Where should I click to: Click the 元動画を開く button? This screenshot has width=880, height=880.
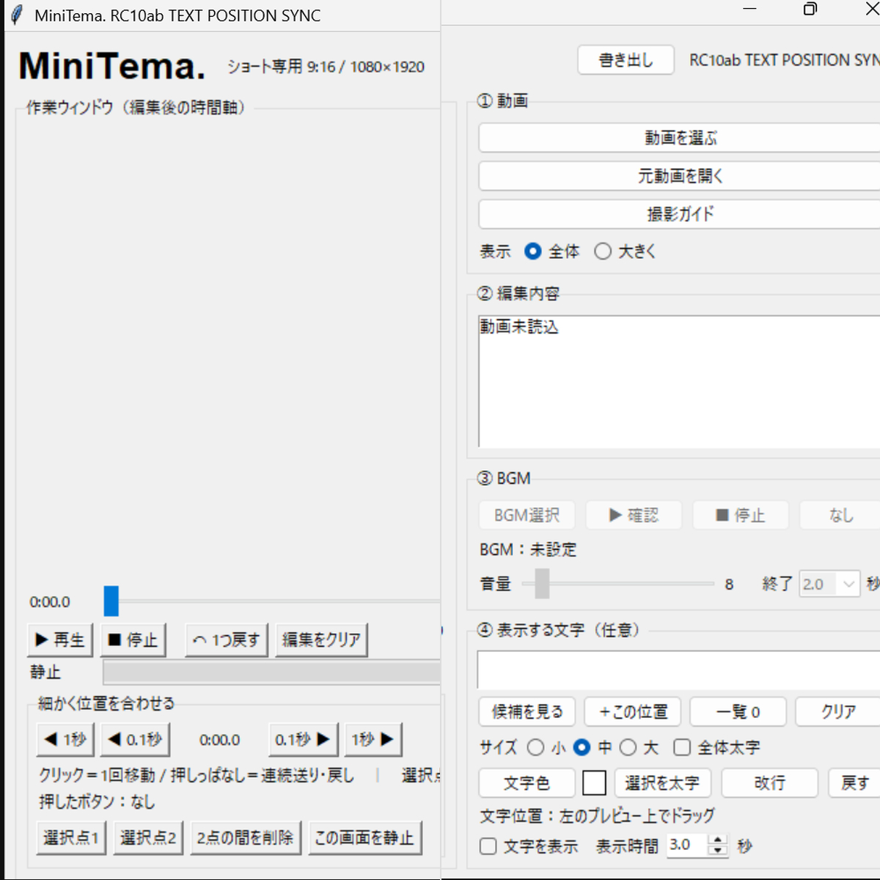point(679,176)
